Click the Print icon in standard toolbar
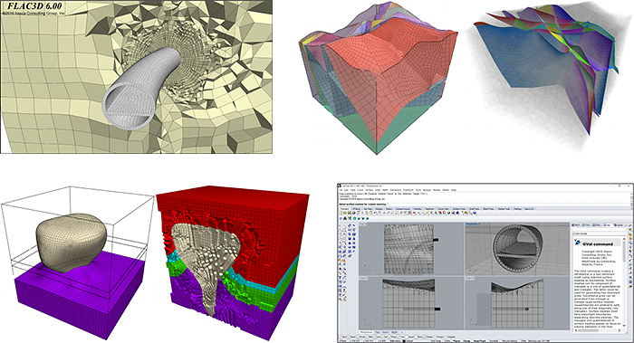The image size is (634, 343). coord(354,213)
